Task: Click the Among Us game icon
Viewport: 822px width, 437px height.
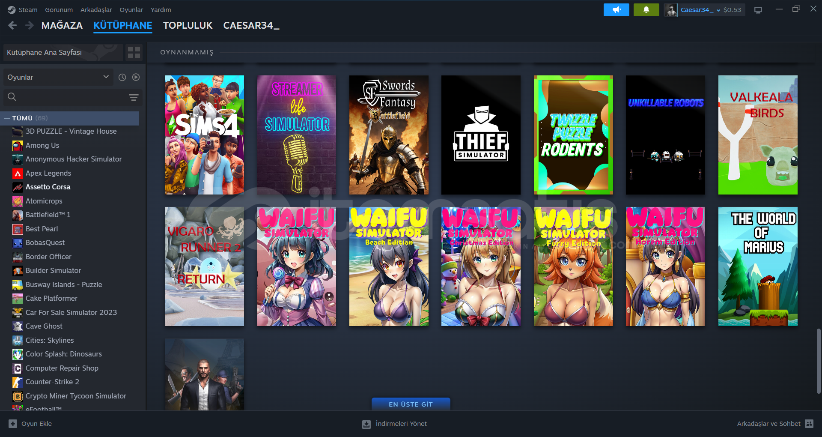Action: pos(18,146)
